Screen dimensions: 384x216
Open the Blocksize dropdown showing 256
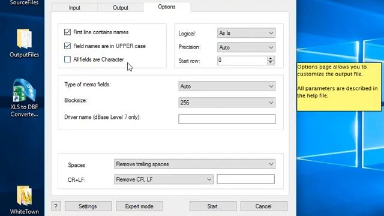[227, 103]
